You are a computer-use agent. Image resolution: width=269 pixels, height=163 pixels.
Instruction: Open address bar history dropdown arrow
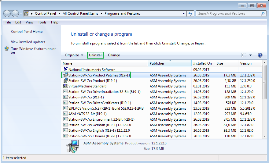[184, 13]
